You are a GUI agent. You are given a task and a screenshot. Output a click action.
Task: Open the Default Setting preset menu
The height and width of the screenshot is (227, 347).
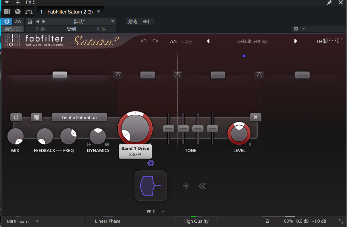[252, 41]
